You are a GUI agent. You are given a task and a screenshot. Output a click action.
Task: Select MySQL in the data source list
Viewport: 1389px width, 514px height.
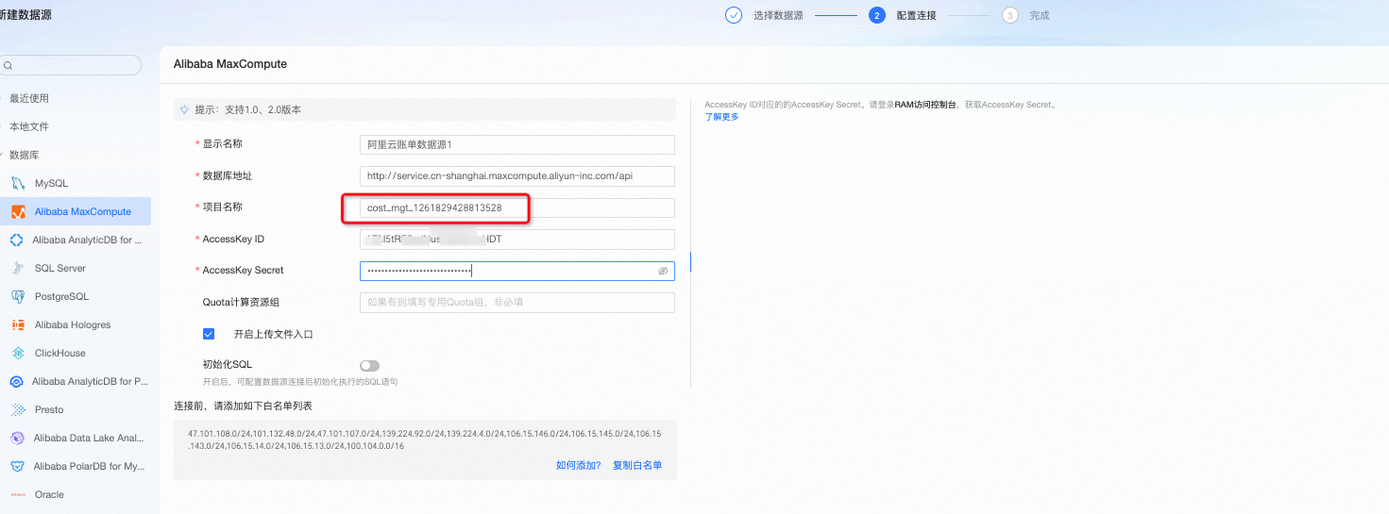click(x=76, y=183)
